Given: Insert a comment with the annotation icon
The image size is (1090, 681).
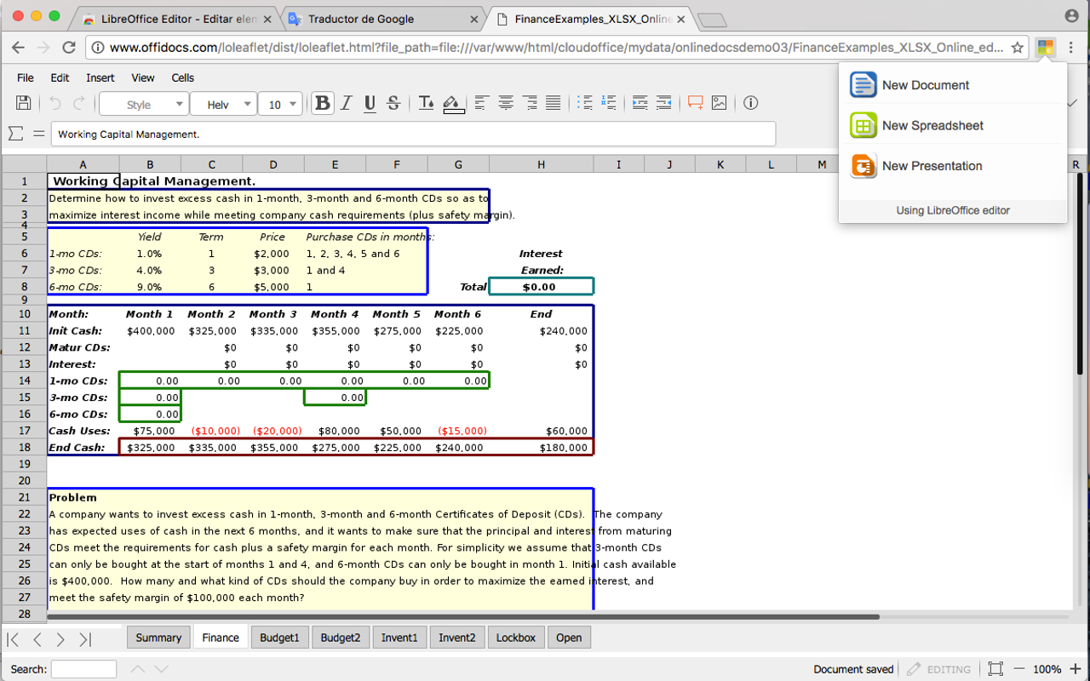Looking at the screenshot, I should pyautogui.click(x=694, y=102).
